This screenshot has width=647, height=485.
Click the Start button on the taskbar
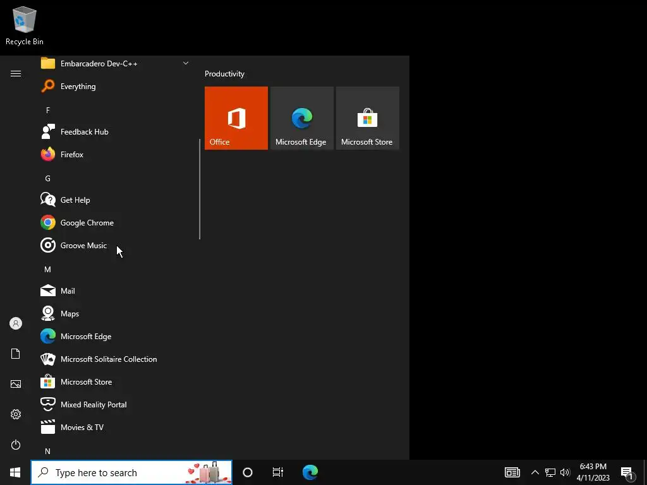click(15, 472)
